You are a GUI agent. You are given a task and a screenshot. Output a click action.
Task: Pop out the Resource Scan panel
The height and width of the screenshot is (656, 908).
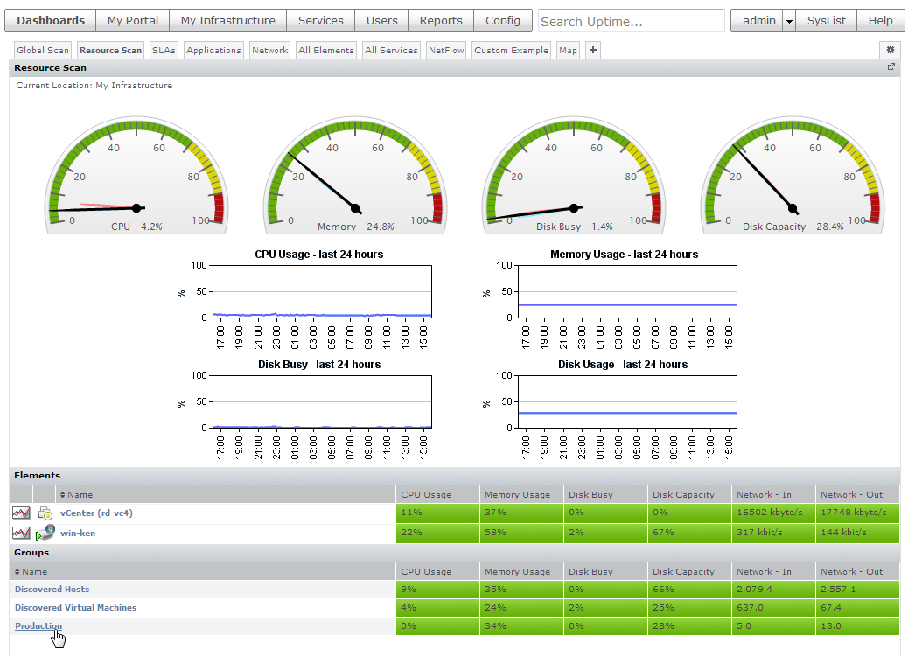[891, 67]
